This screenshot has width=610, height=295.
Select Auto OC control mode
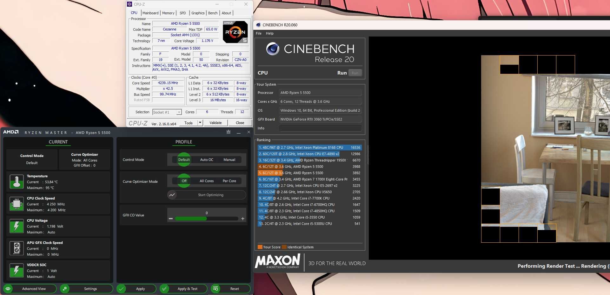(207, 160)
